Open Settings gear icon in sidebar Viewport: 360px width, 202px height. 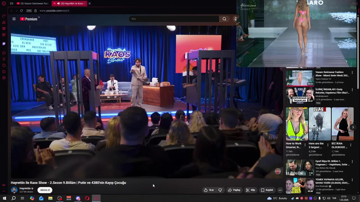(4, 78)
